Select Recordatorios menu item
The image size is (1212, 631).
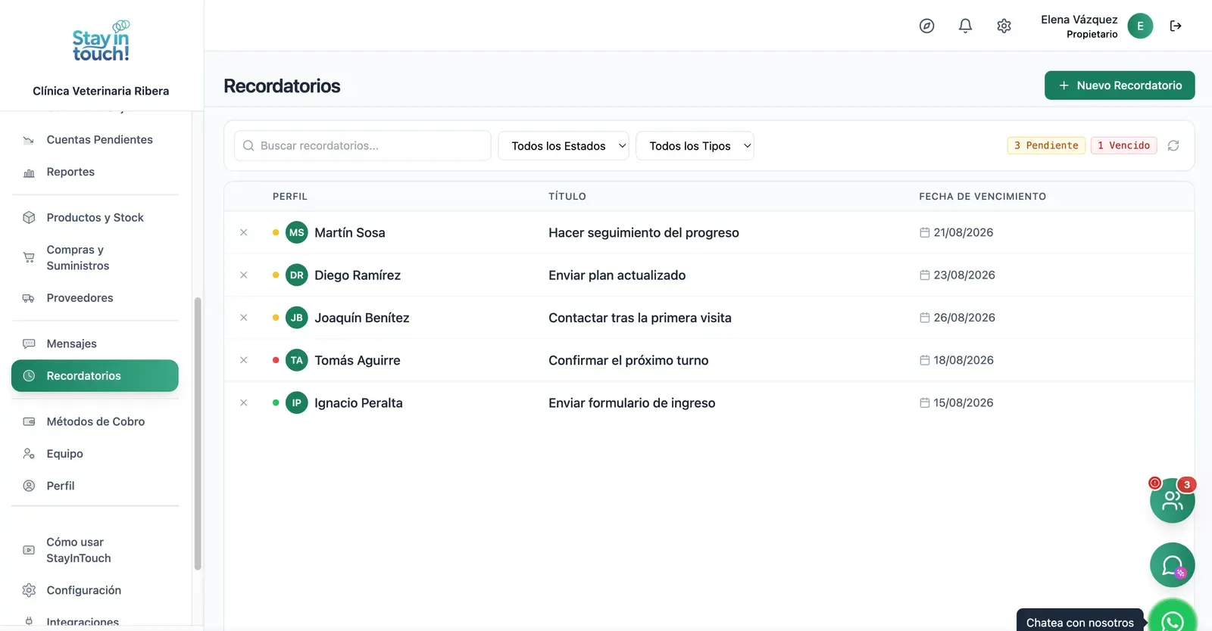[95, 376]
